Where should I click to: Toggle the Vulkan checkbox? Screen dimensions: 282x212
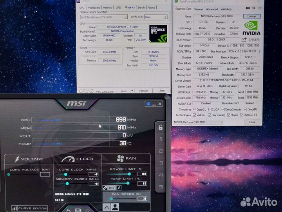click(x=194, y=115)
